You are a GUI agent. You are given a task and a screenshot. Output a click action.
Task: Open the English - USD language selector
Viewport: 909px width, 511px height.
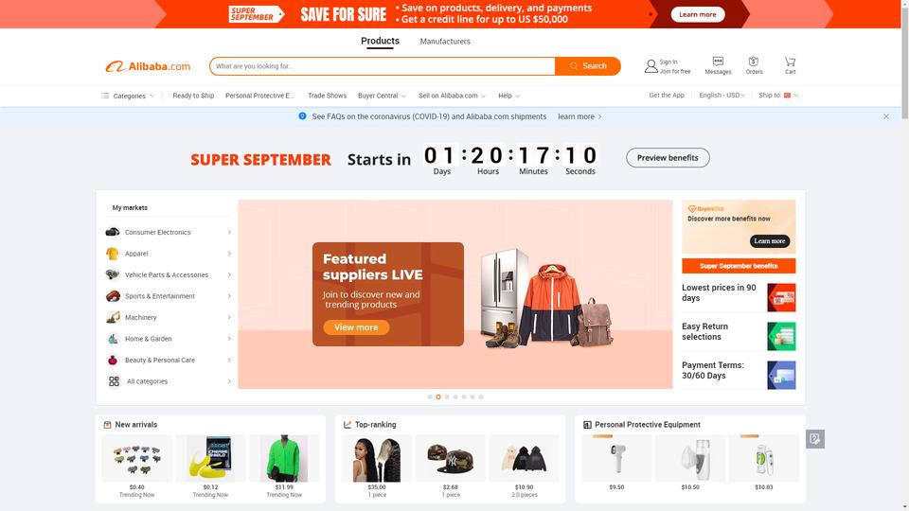point(722,95)
